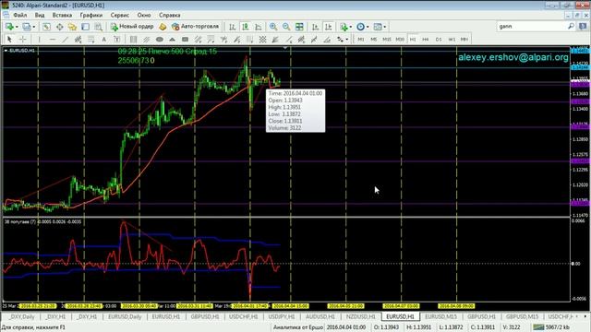The image size is (591, 332).
Task: Switch to the USDJPY,H1 chart tab
Action: tap(282, 316)
